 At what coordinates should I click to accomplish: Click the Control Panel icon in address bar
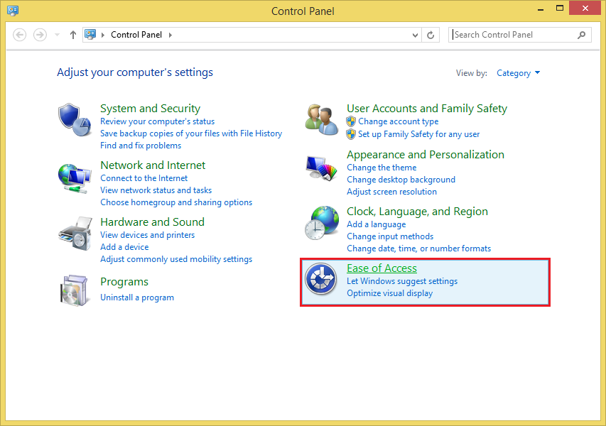[x=90, y=35]
